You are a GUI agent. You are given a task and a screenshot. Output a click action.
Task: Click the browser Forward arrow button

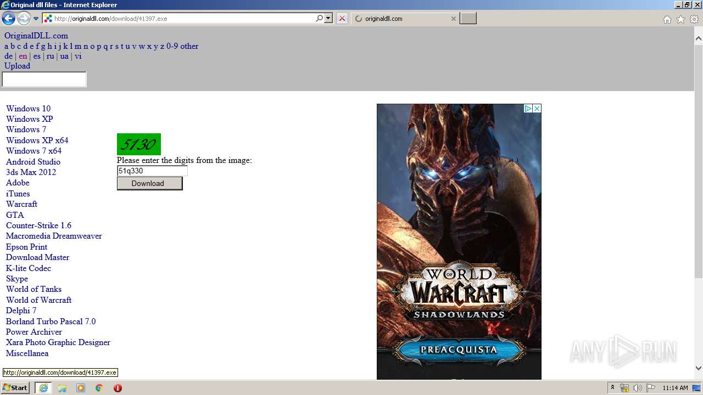24,18
